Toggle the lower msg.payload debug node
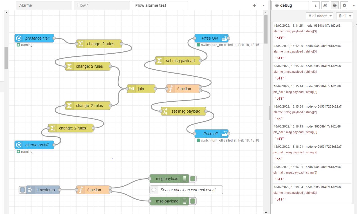 point(193,201)
